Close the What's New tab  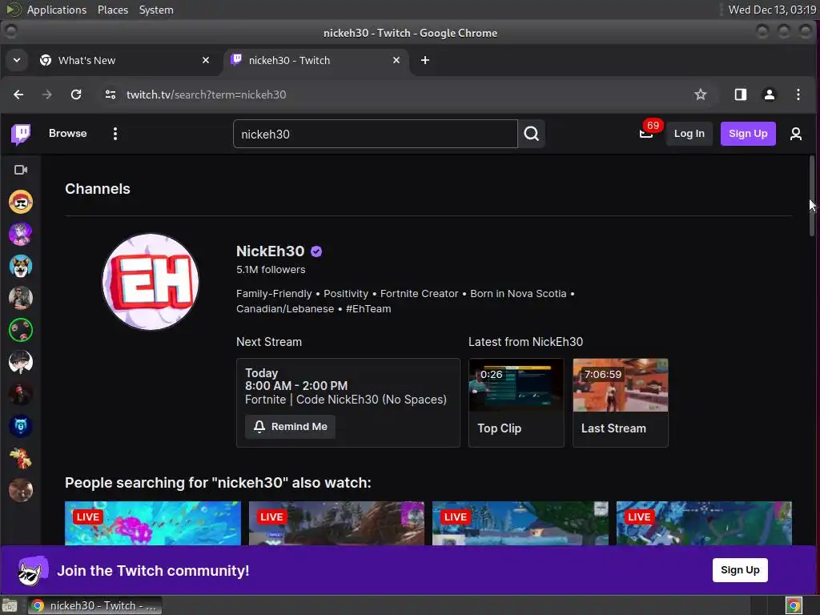click(x=206, y=60)
